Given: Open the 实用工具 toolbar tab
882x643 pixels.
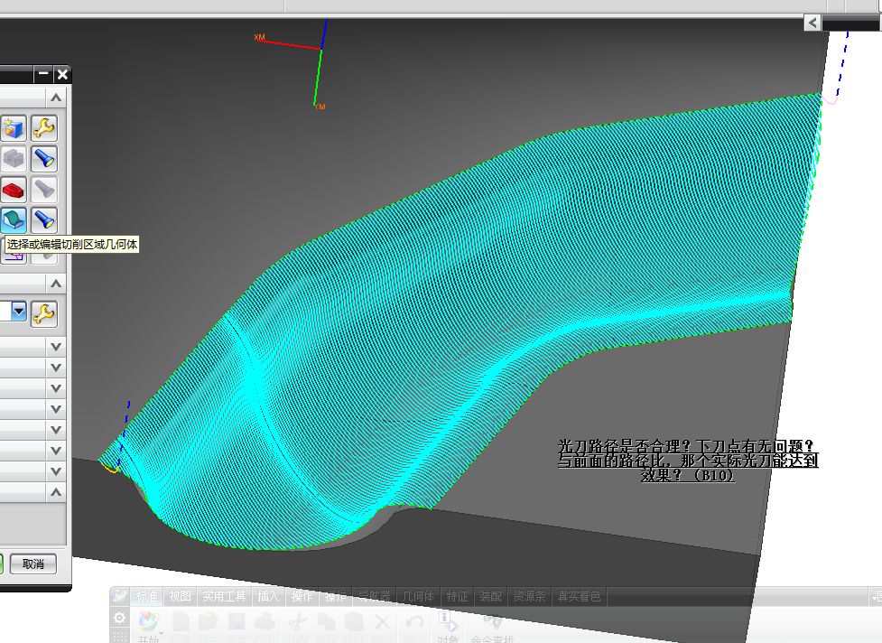Looking at the screenshot, I should pos(224,596).
